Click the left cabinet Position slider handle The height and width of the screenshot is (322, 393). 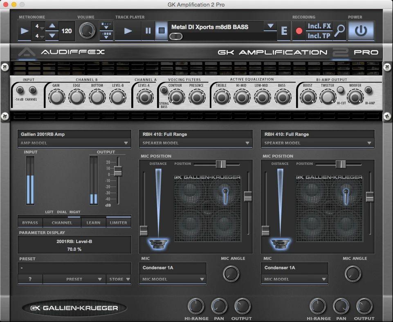(x=221, y=164)
